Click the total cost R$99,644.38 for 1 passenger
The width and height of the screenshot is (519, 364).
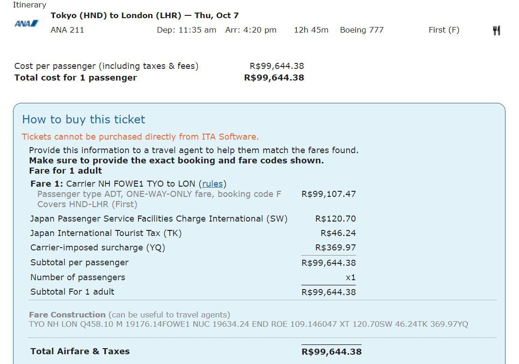pos(274,78)
